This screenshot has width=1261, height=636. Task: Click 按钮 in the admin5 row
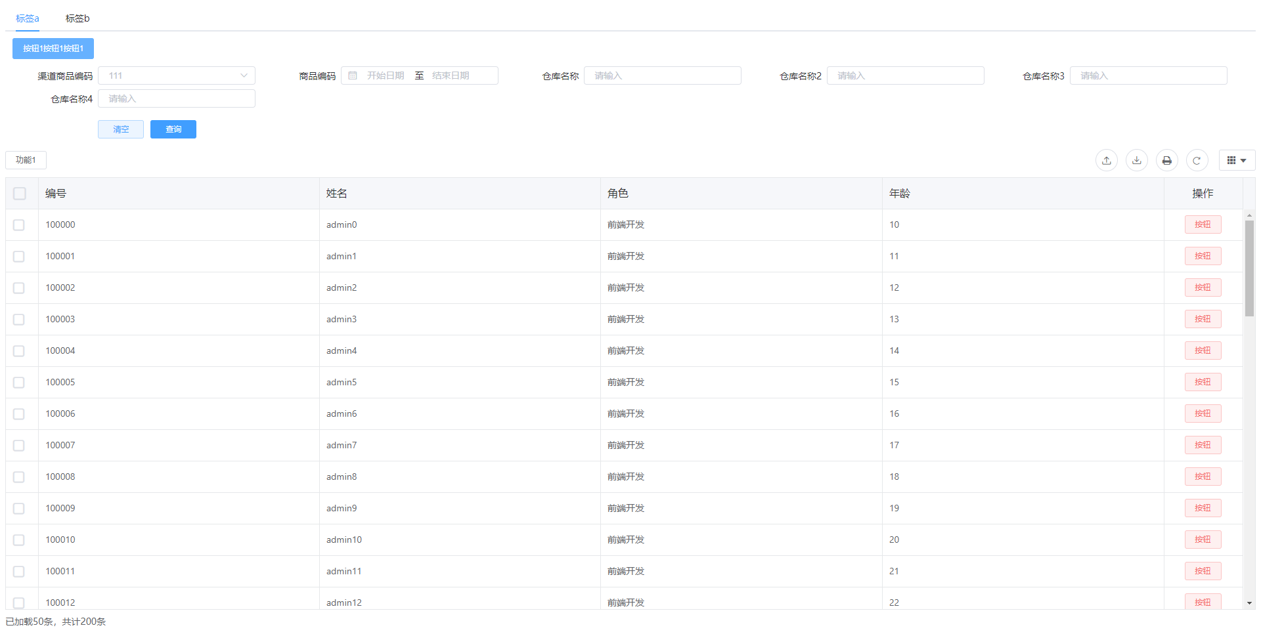point(1203,382)
